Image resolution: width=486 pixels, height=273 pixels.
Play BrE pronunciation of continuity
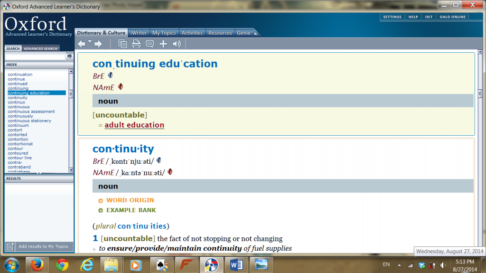point(159,160)
